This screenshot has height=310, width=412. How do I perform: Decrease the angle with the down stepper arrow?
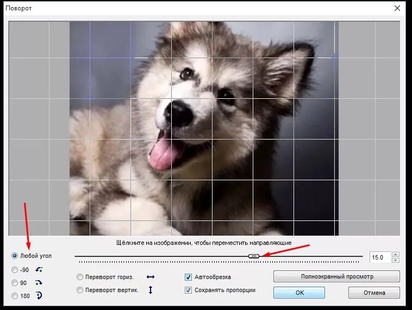pos(396,260)
